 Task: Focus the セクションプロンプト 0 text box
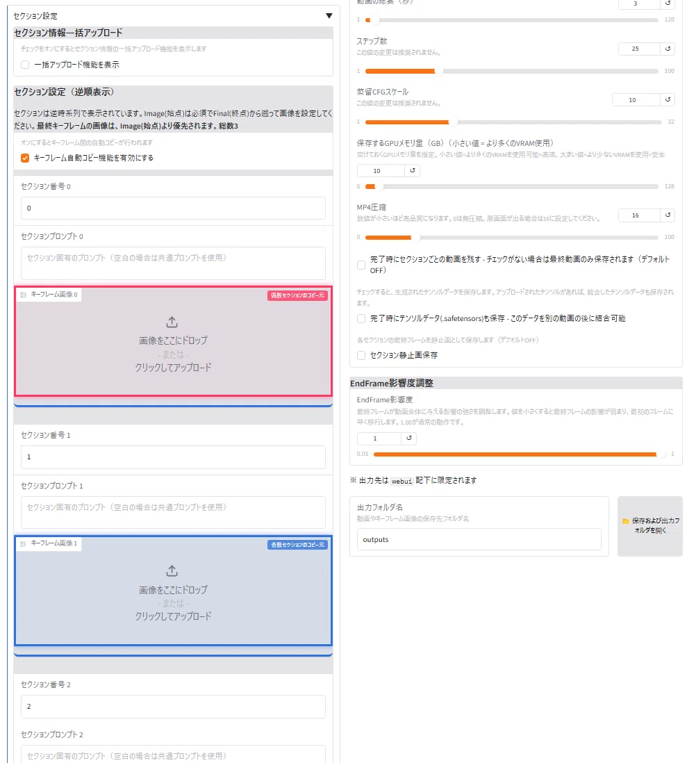(x=173, y=263)
